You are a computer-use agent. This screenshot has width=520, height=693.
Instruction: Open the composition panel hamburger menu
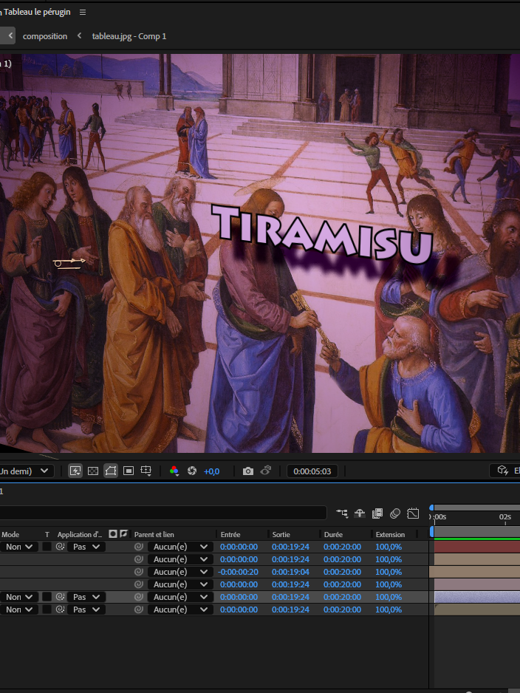click(83, 13)
